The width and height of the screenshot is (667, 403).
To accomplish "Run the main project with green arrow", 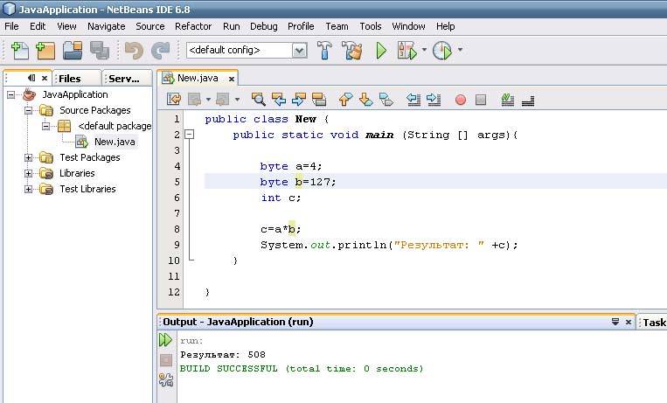I will [x=381, y=51].
